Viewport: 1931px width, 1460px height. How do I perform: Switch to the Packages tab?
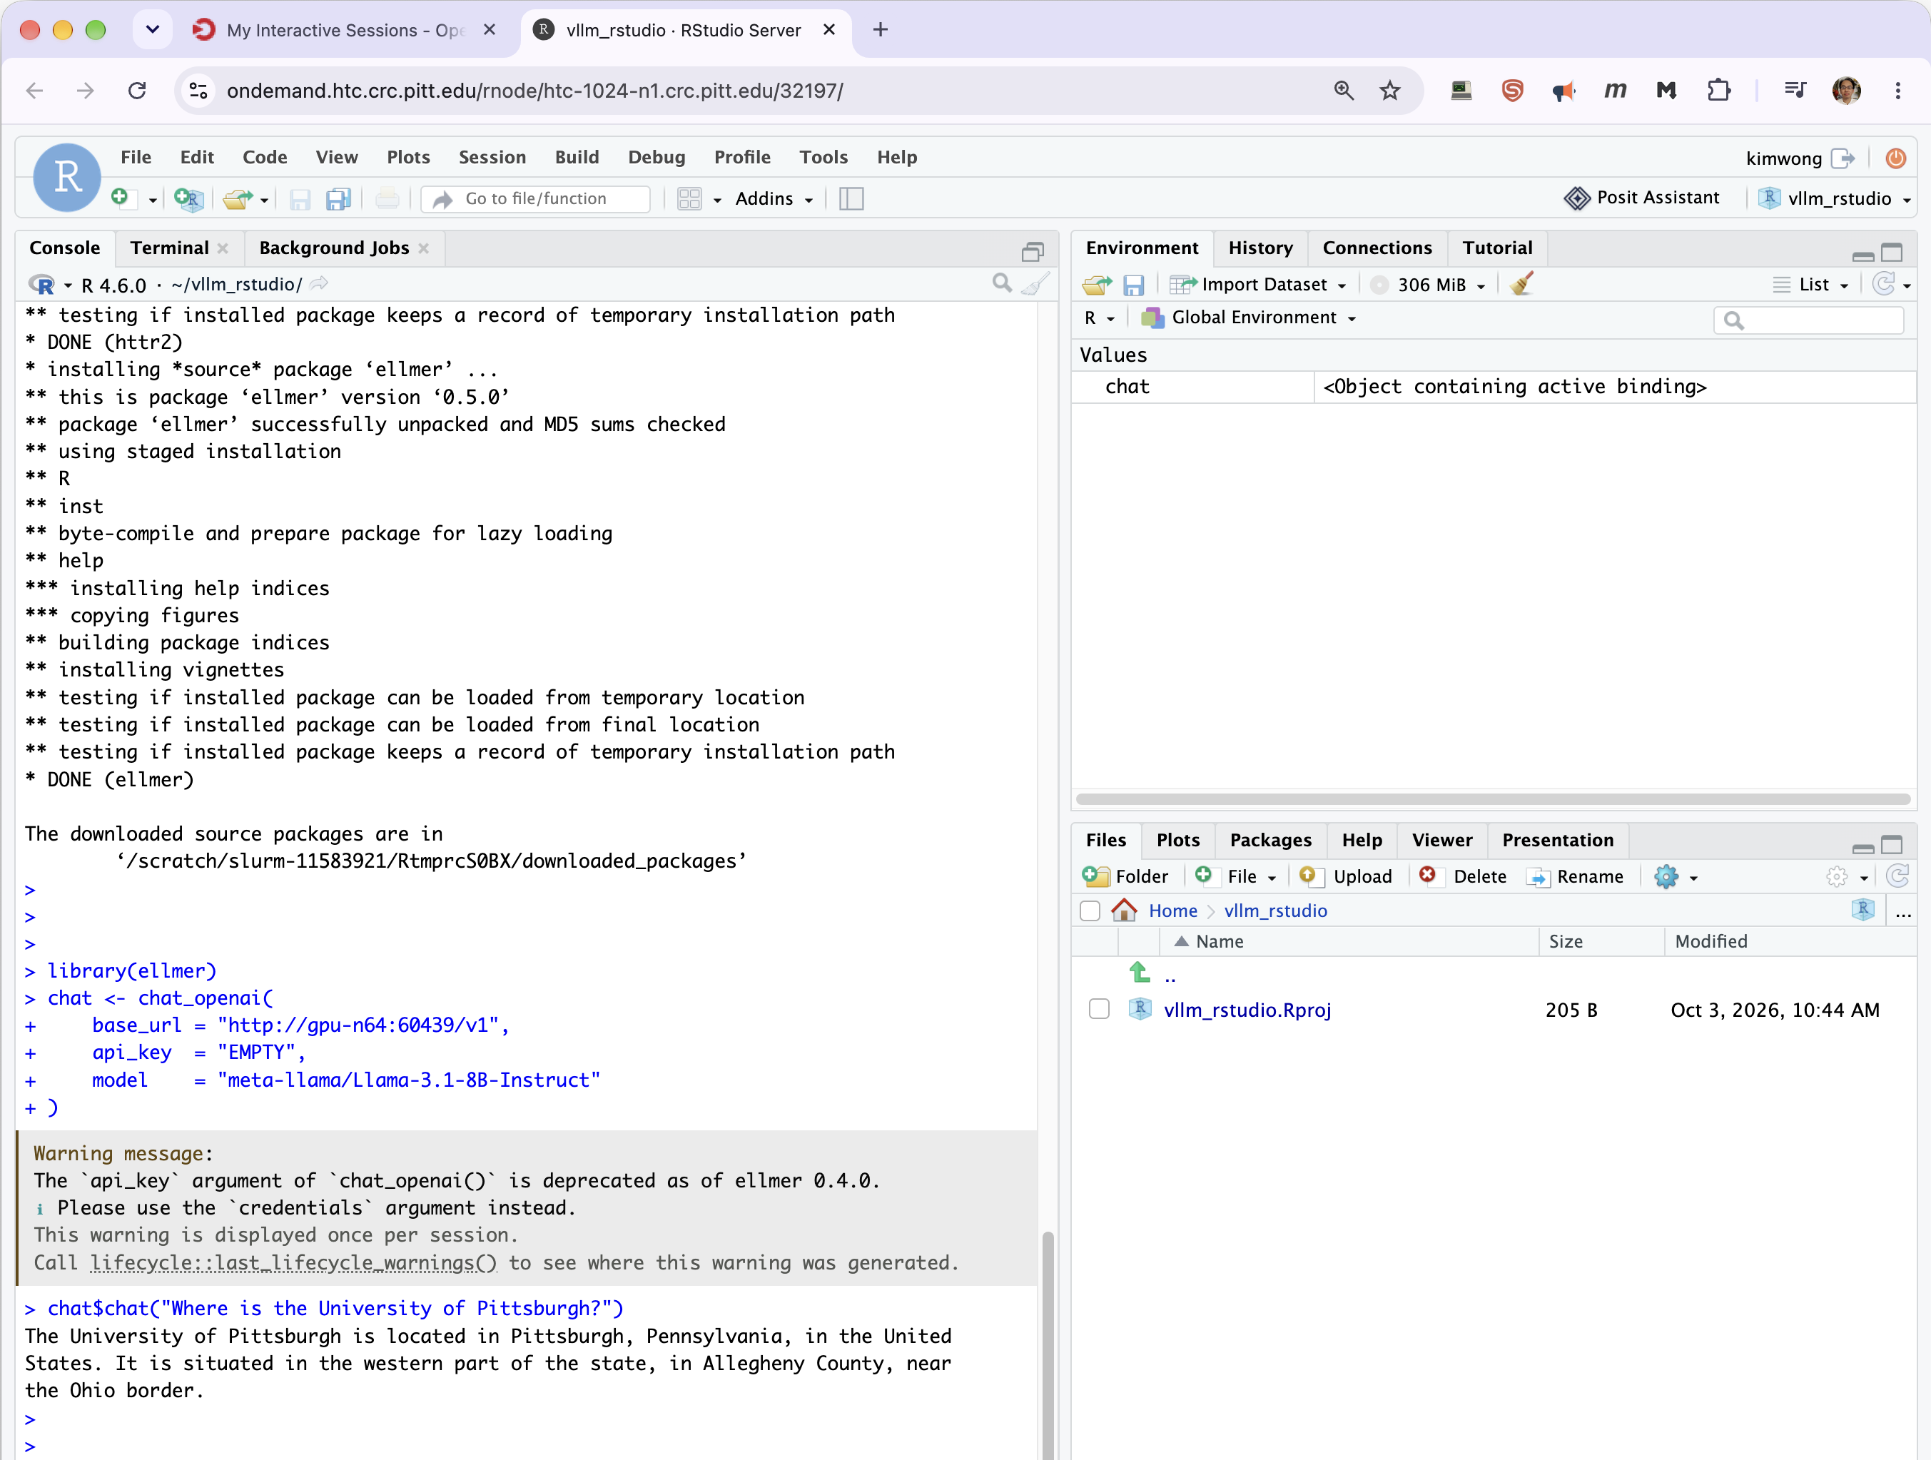pyautogui.click(x=1270, y=840)
